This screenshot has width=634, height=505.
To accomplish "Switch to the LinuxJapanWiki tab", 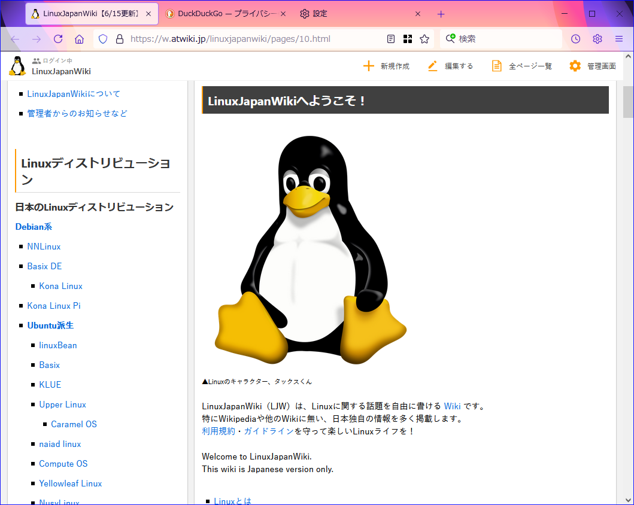I will click(x=92, y=14).
